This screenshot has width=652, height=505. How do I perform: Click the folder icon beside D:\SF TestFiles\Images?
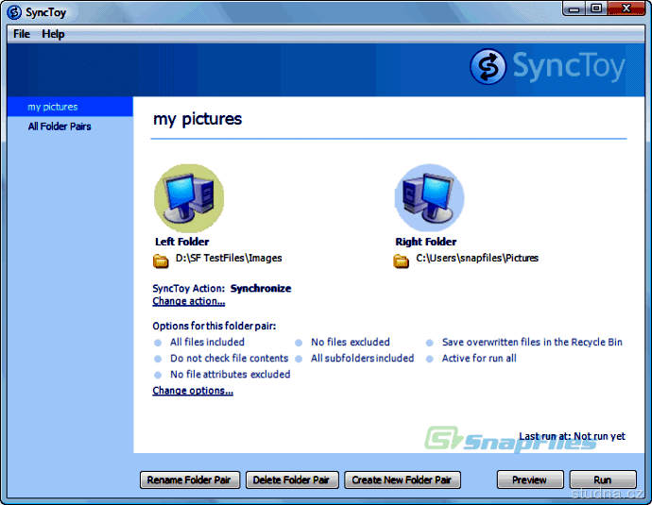click(x=161, y=261)
